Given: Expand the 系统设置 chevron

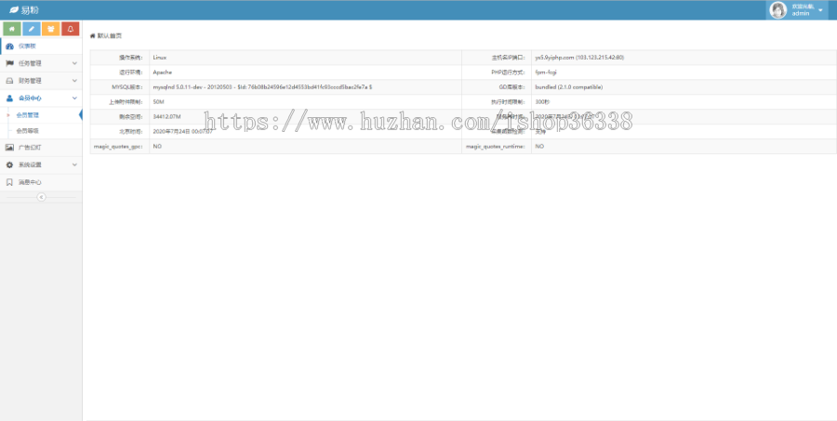Looking at the screenshot, I should 74,164.
